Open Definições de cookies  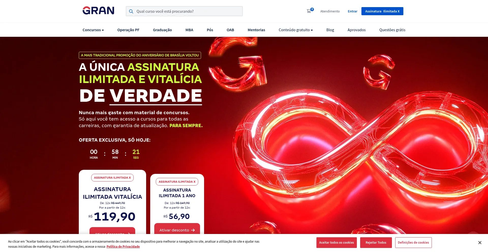pyautogui.click(x=413, y=243)
